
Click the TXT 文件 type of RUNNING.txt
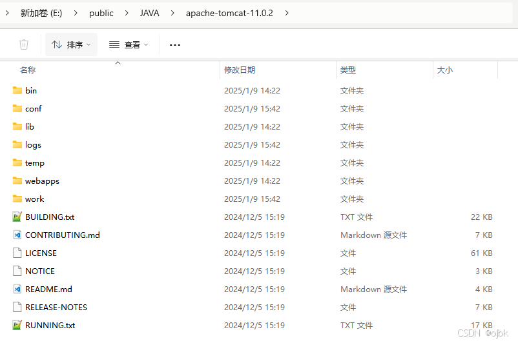[x=357, y=325]
